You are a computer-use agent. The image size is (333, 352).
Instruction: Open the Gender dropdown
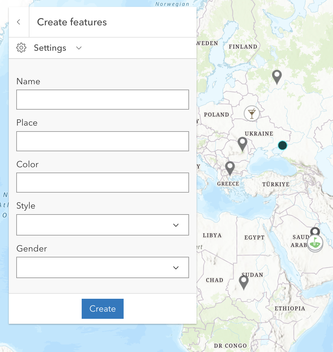103,267
